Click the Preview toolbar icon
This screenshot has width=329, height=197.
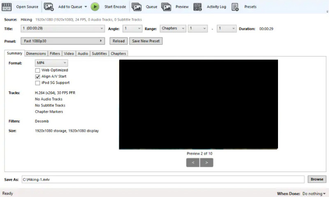tap(166, 7)
